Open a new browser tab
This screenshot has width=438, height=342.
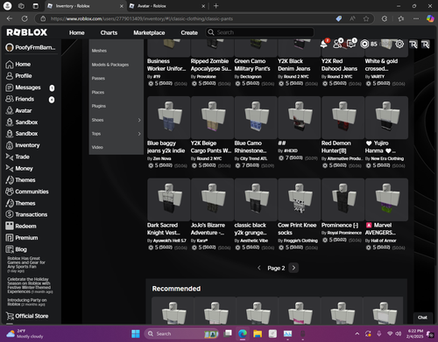[215, 6]
